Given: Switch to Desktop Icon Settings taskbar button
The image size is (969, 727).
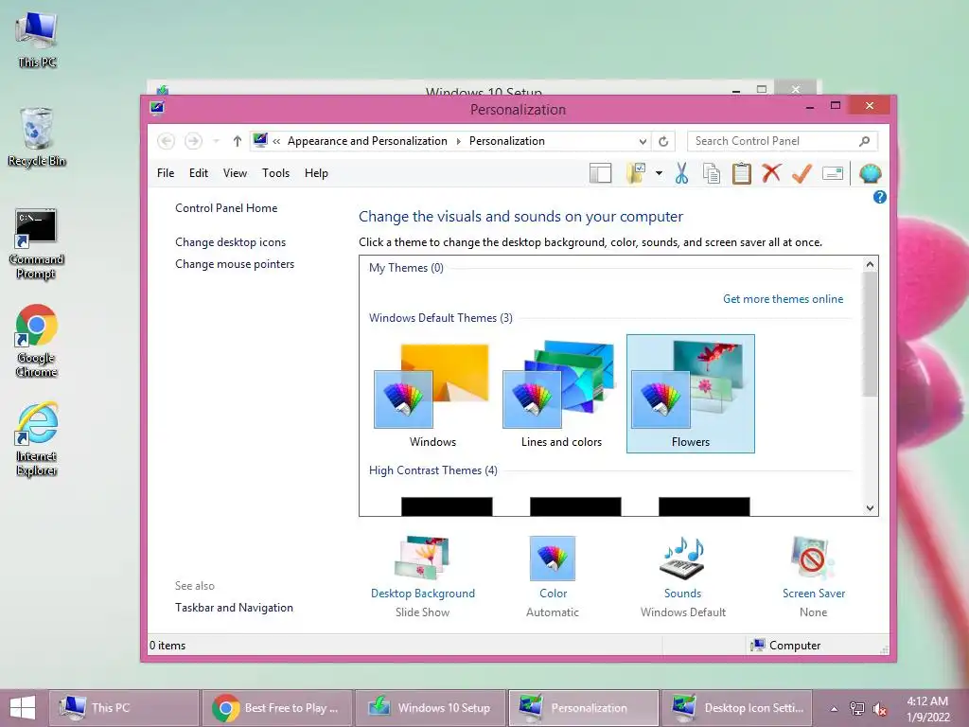Looking at the screenshot, I should click(736, 708).
